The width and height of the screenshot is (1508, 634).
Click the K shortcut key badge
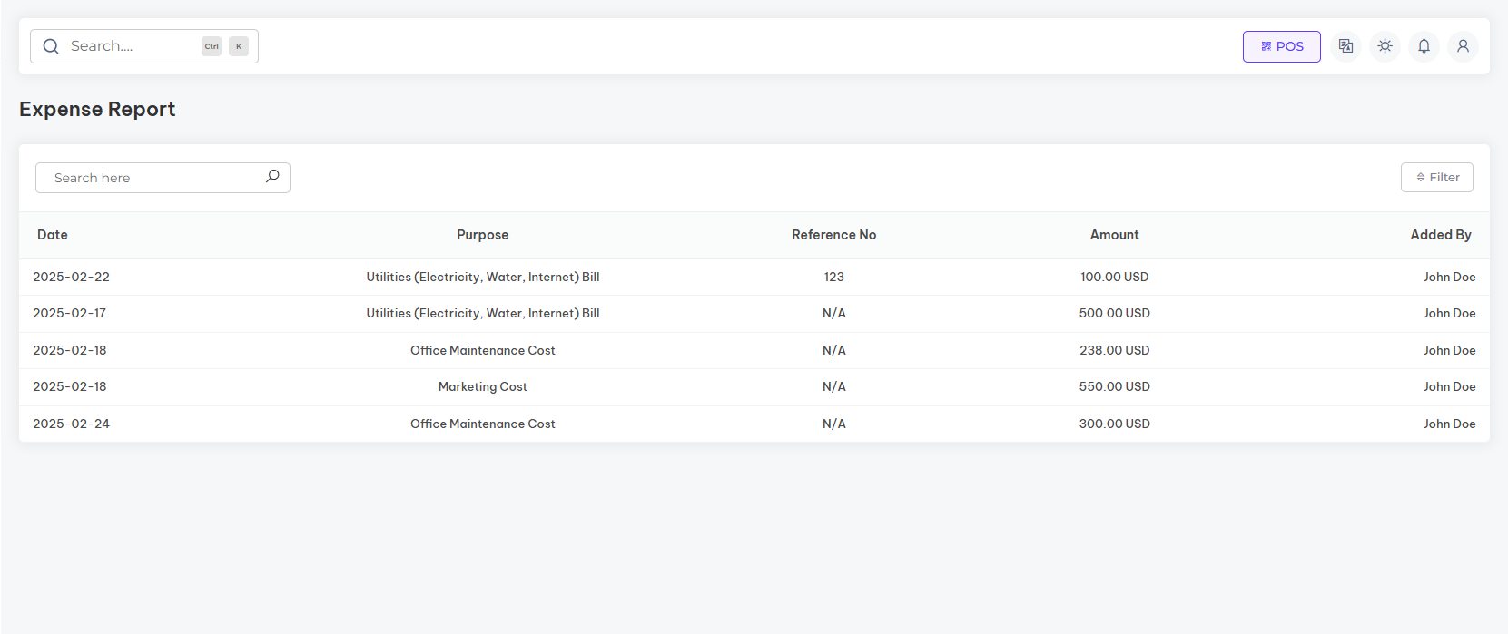pos(239,46)
